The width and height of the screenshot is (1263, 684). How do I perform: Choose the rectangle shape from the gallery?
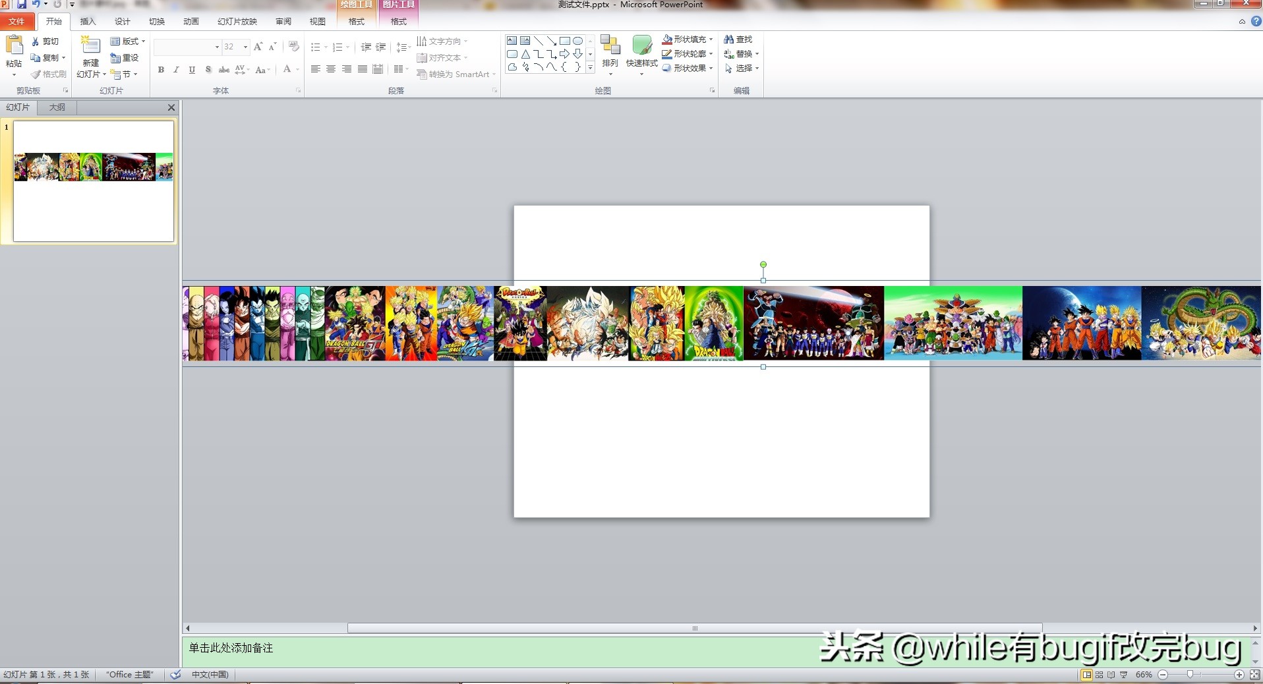pos(565,41)
